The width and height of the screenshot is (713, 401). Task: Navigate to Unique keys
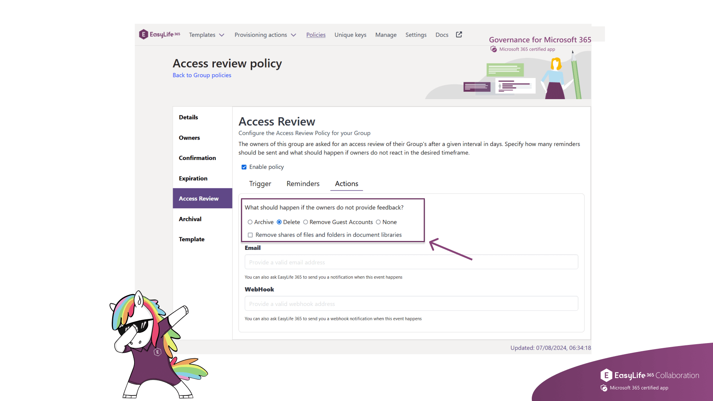tap(350, 35)
